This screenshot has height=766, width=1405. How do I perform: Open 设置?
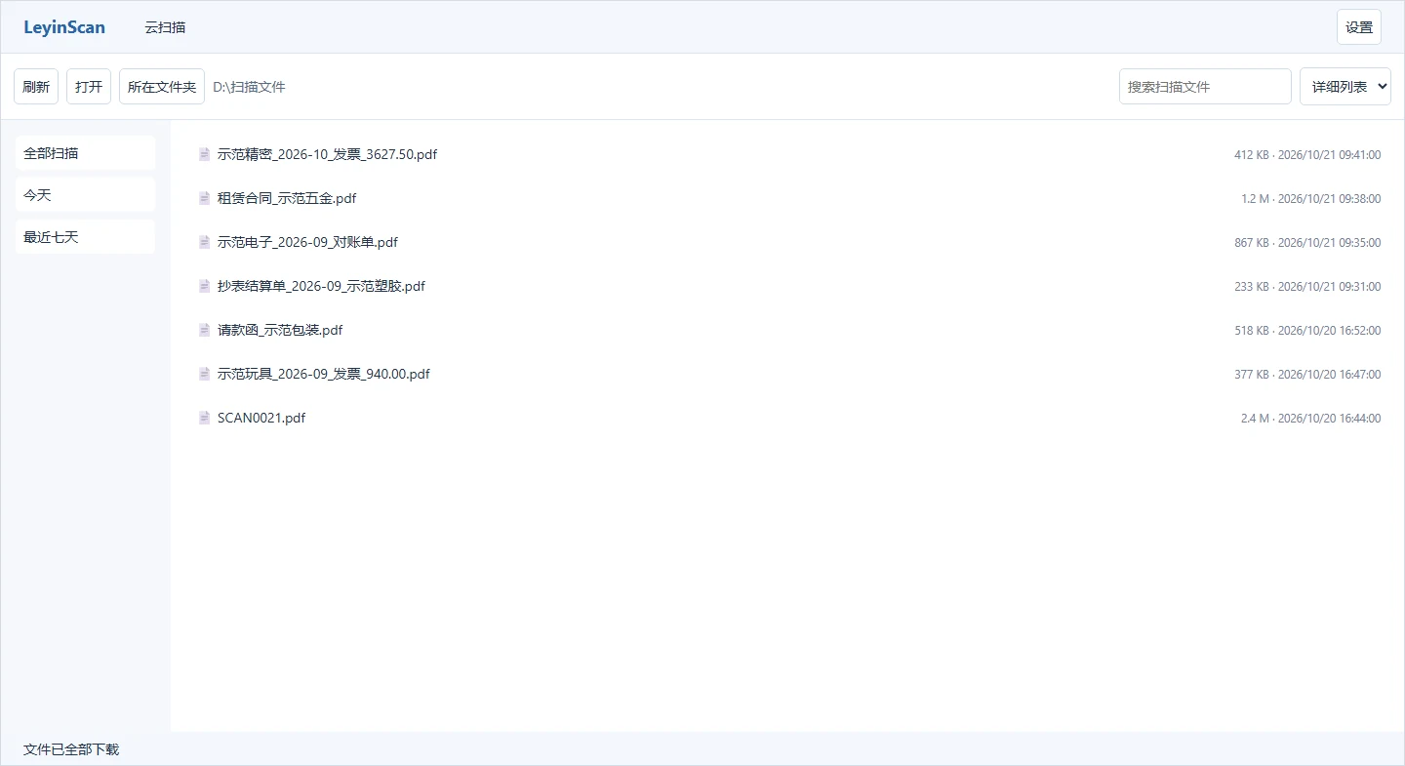[1359, 27]
